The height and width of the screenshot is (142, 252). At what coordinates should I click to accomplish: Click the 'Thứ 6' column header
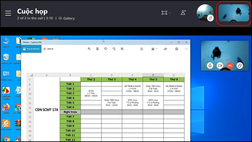[x=174, y=79]
